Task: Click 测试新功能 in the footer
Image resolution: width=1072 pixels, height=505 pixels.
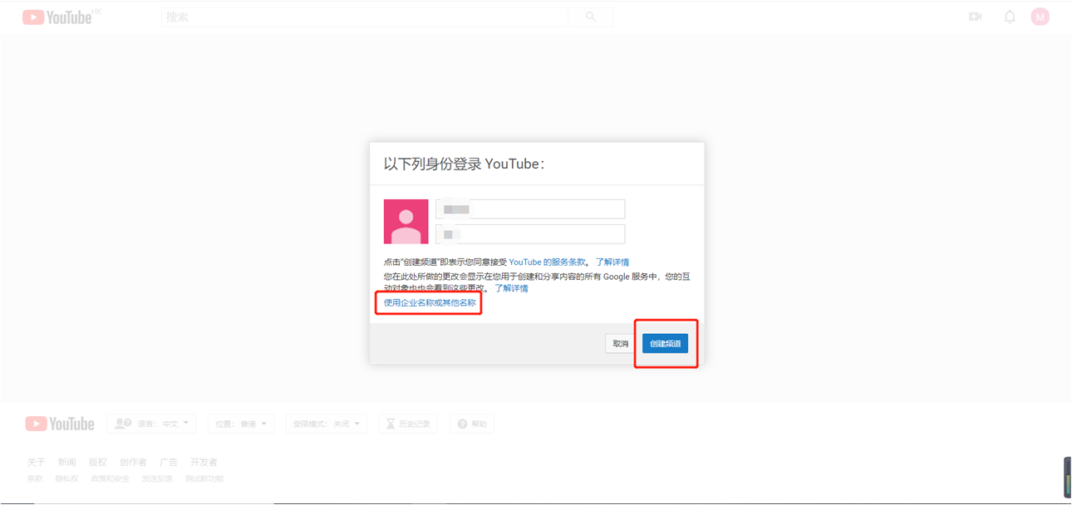Action: [204, 478]
